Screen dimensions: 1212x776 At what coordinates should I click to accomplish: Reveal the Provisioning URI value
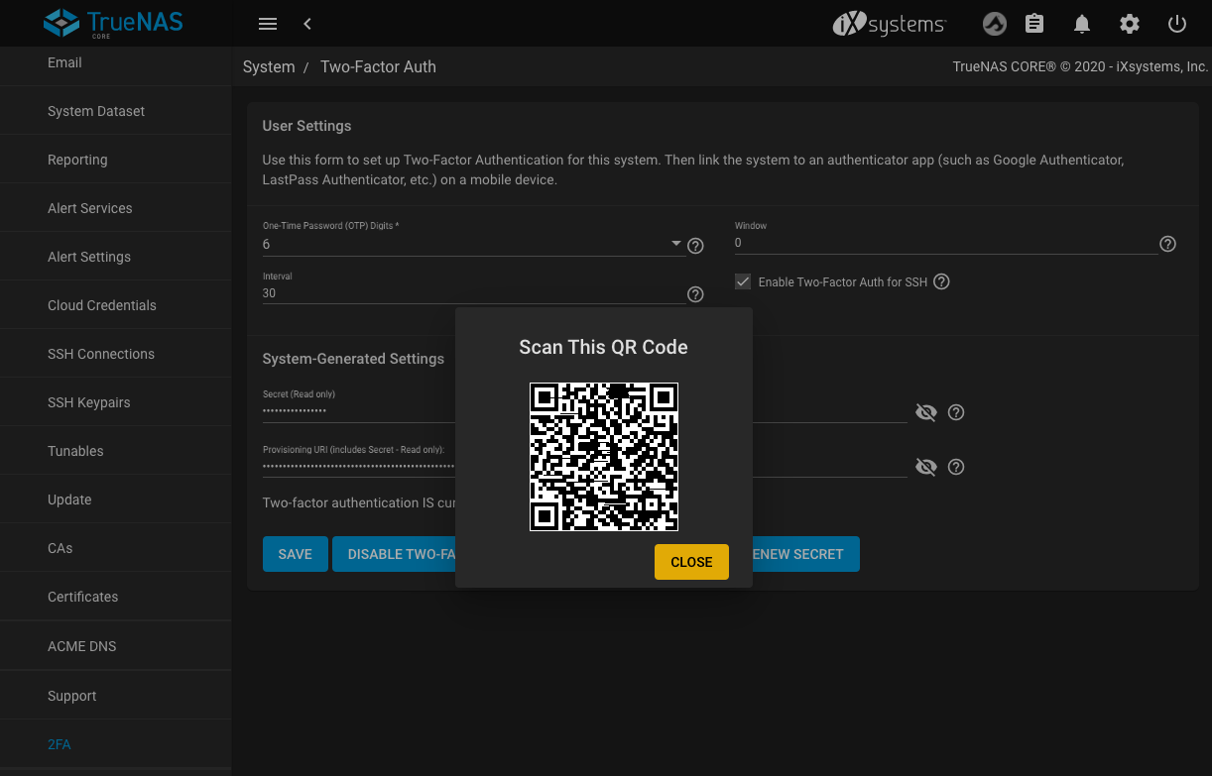coord(925,467)
